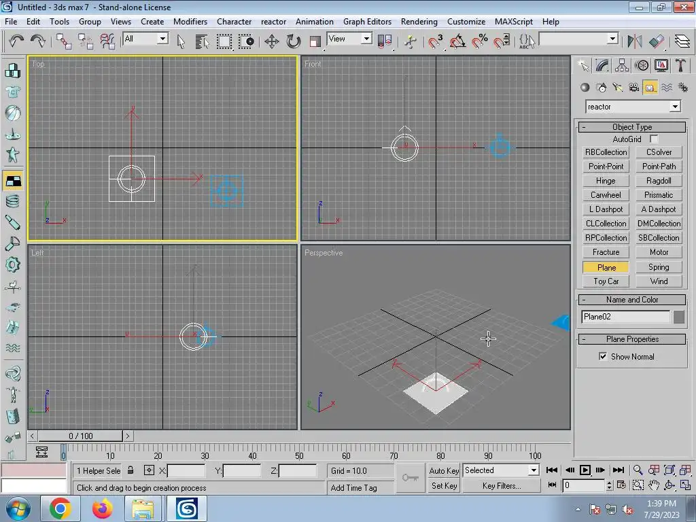Collapse the Name and Color rollout
The width and height of the screenshot is (696, 522).
tap(632, 300)
